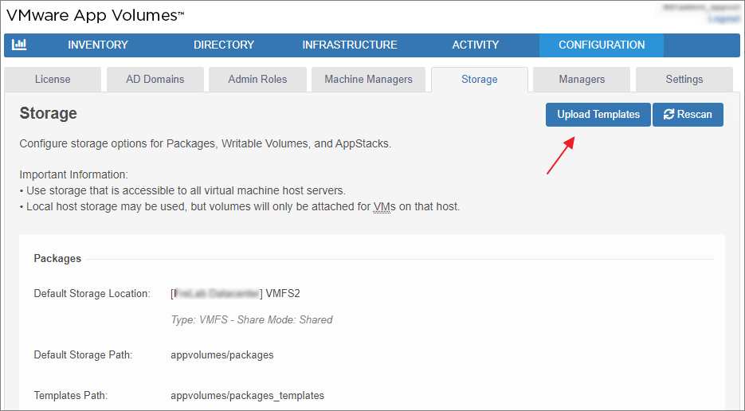The image size is (745, 411).
Task: Open the Managers tab
Action: [x=582, y=80]
